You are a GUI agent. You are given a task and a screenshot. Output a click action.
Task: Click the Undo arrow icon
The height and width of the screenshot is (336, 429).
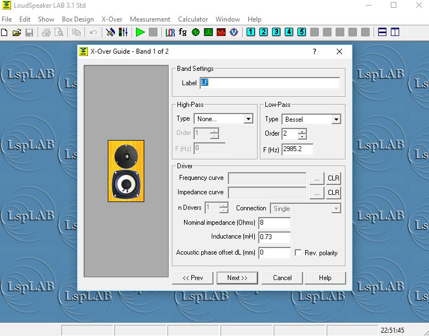pos(93,32)
